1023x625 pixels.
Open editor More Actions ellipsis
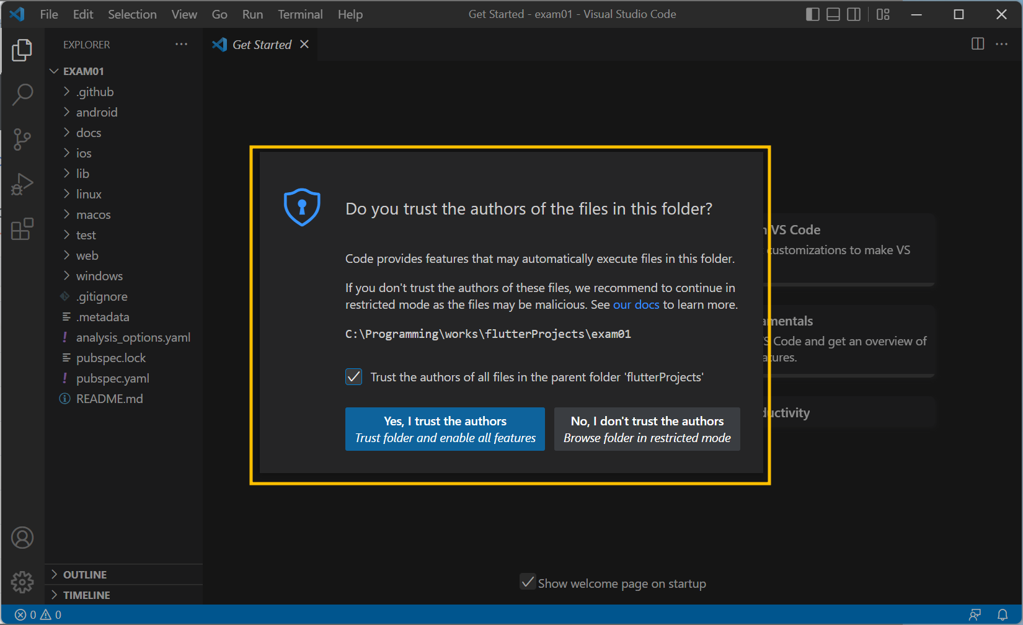coord(1001,44)
